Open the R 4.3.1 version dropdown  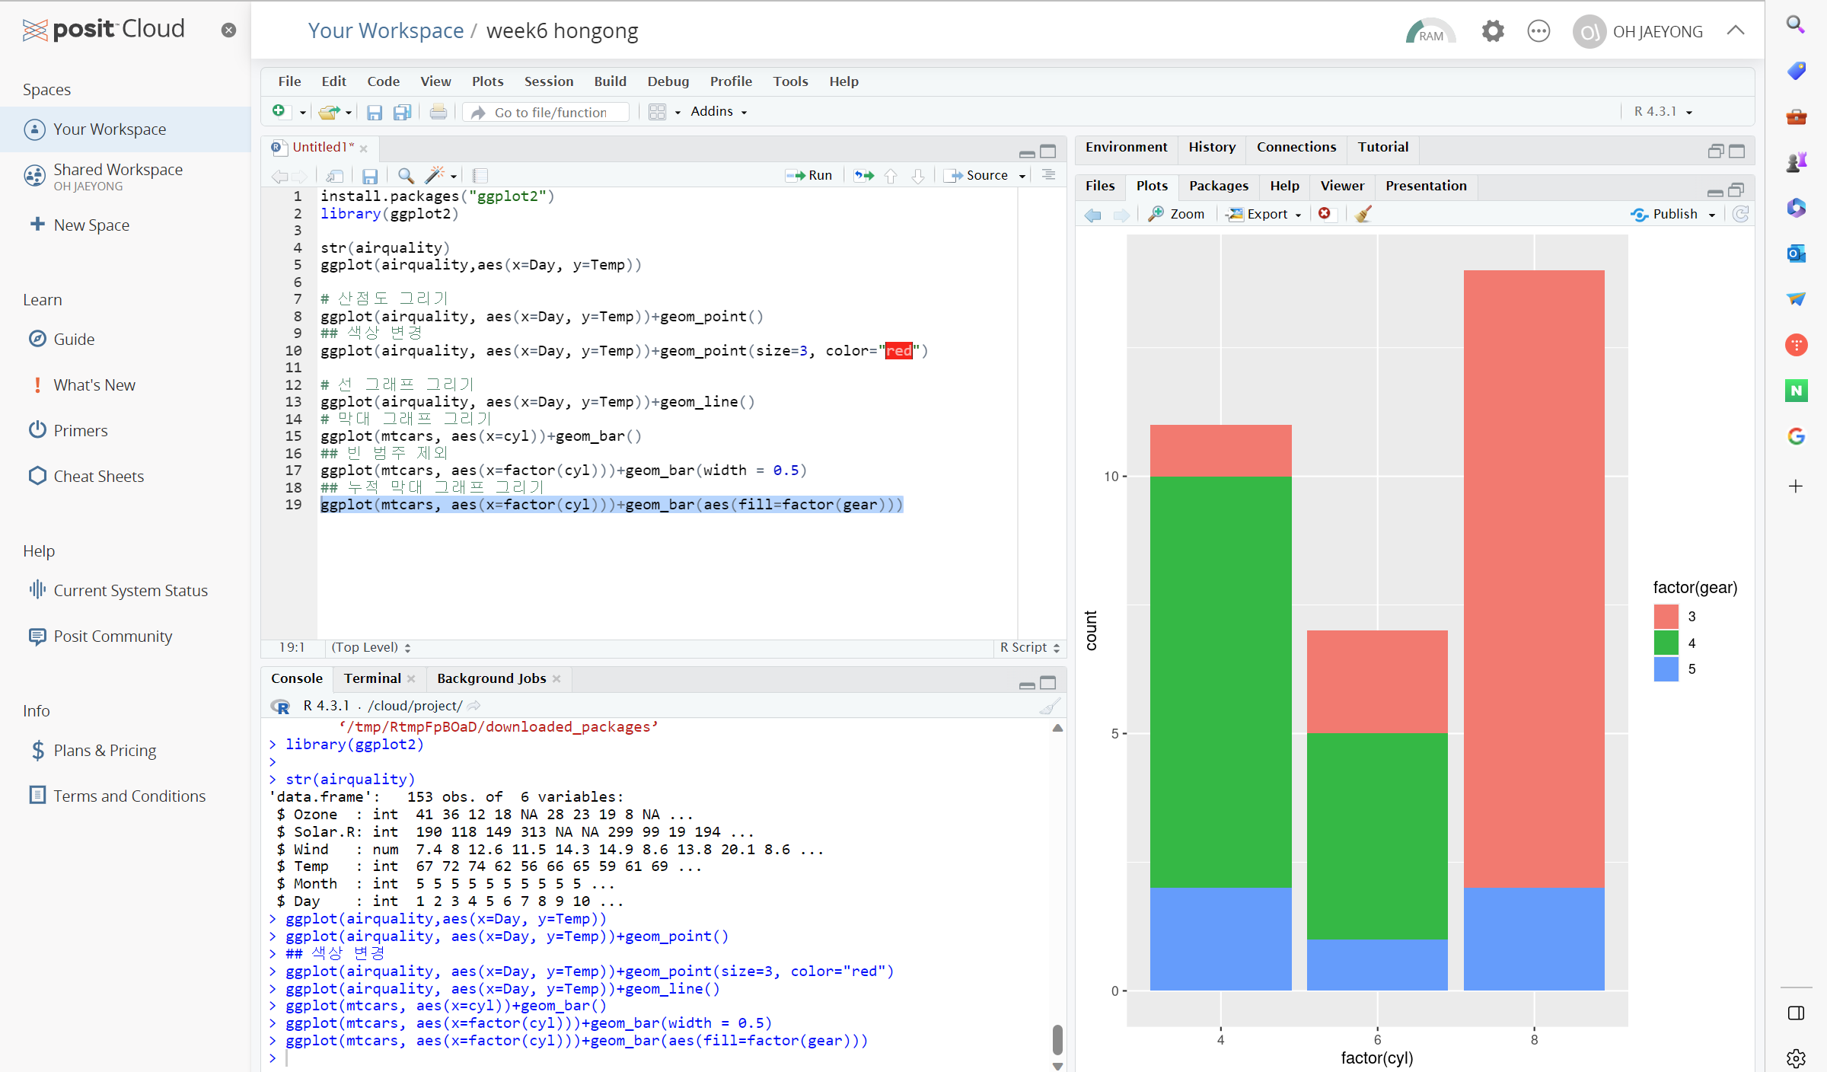point(1663,112)
